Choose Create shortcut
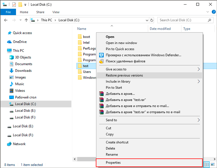 (x=150, y=142)
